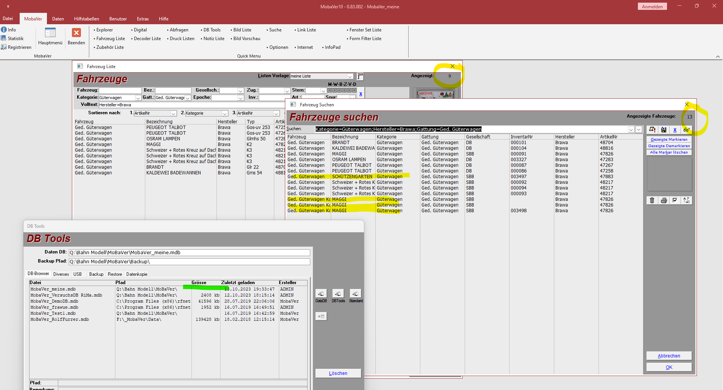
Task: Switch to the Datenkopie tab in DB Tools
Action: pyautogui.click(x=137, y=274)
